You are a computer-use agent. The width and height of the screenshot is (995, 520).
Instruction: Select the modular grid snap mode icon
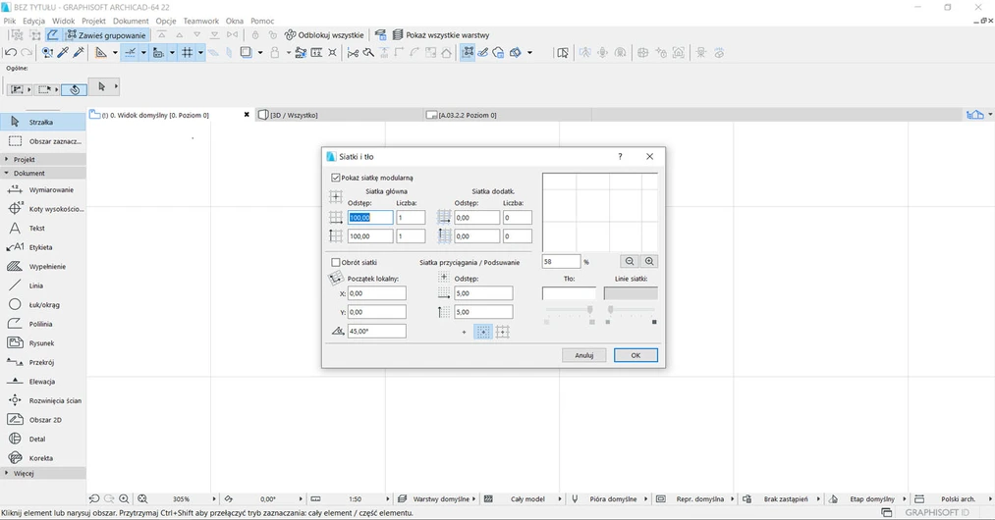(x=503, y=332)
